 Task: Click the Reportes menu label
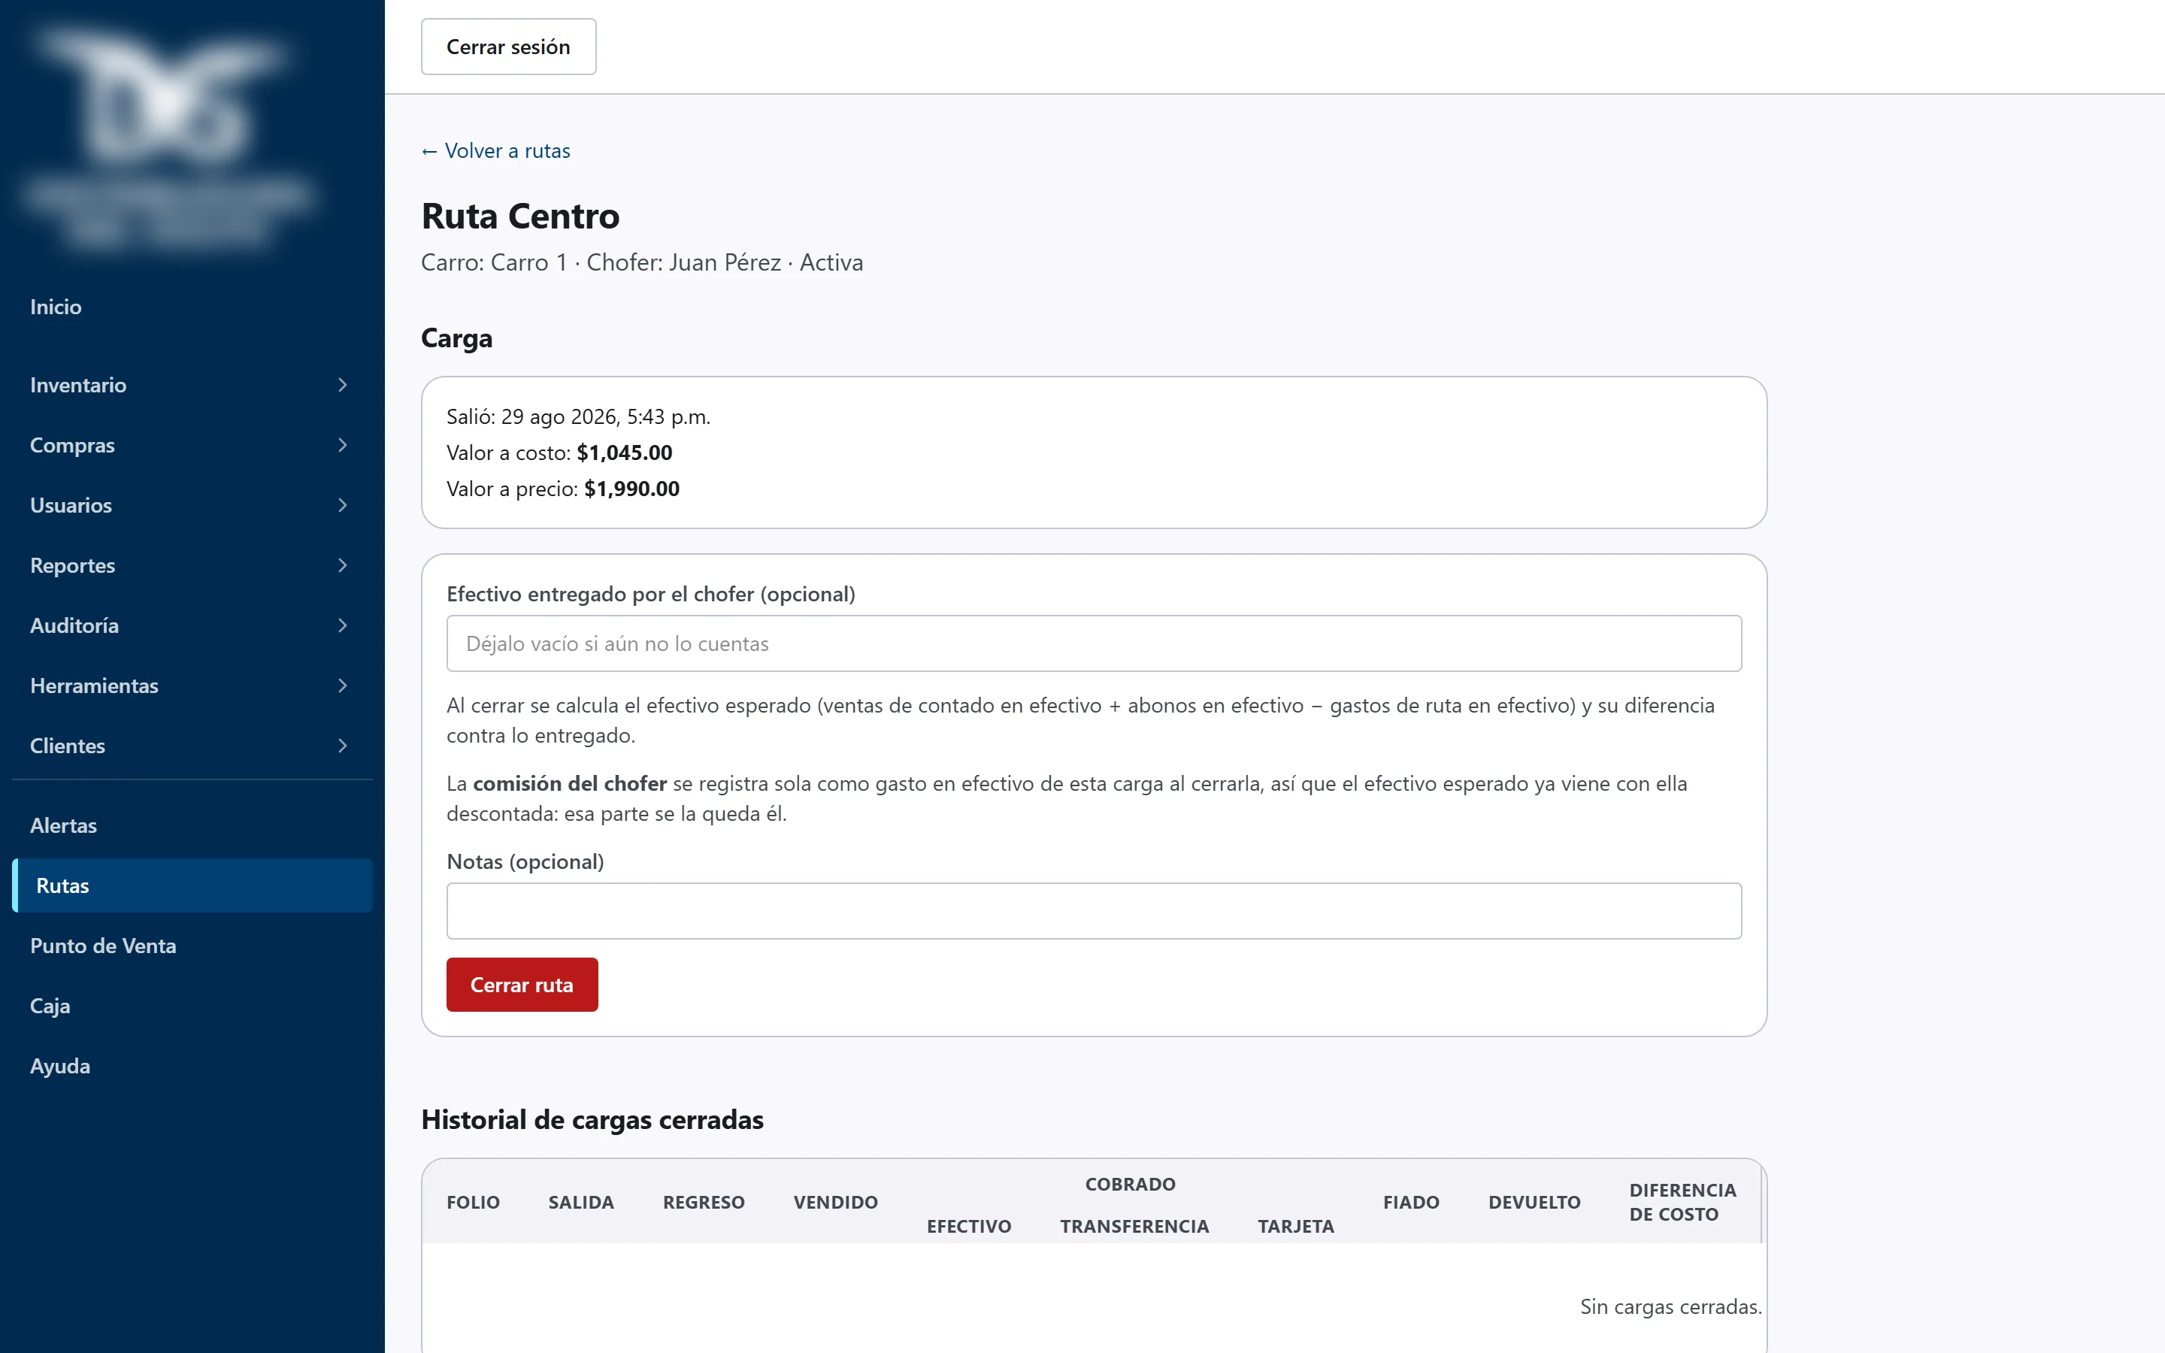pos(72,565)
